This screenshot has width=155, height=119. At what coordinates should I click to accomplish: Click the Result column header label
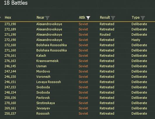[x=105, y=18]
